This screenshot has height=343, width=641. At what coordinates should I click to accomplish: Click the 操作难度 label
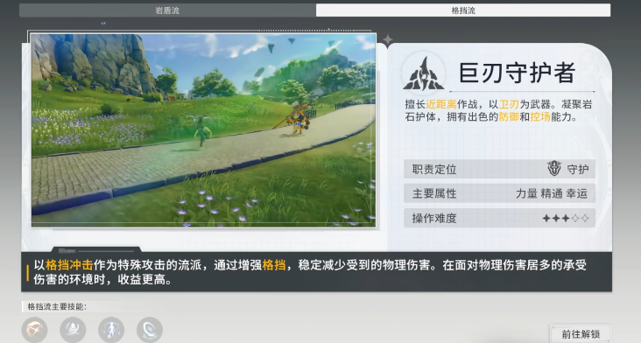[434, 219]
